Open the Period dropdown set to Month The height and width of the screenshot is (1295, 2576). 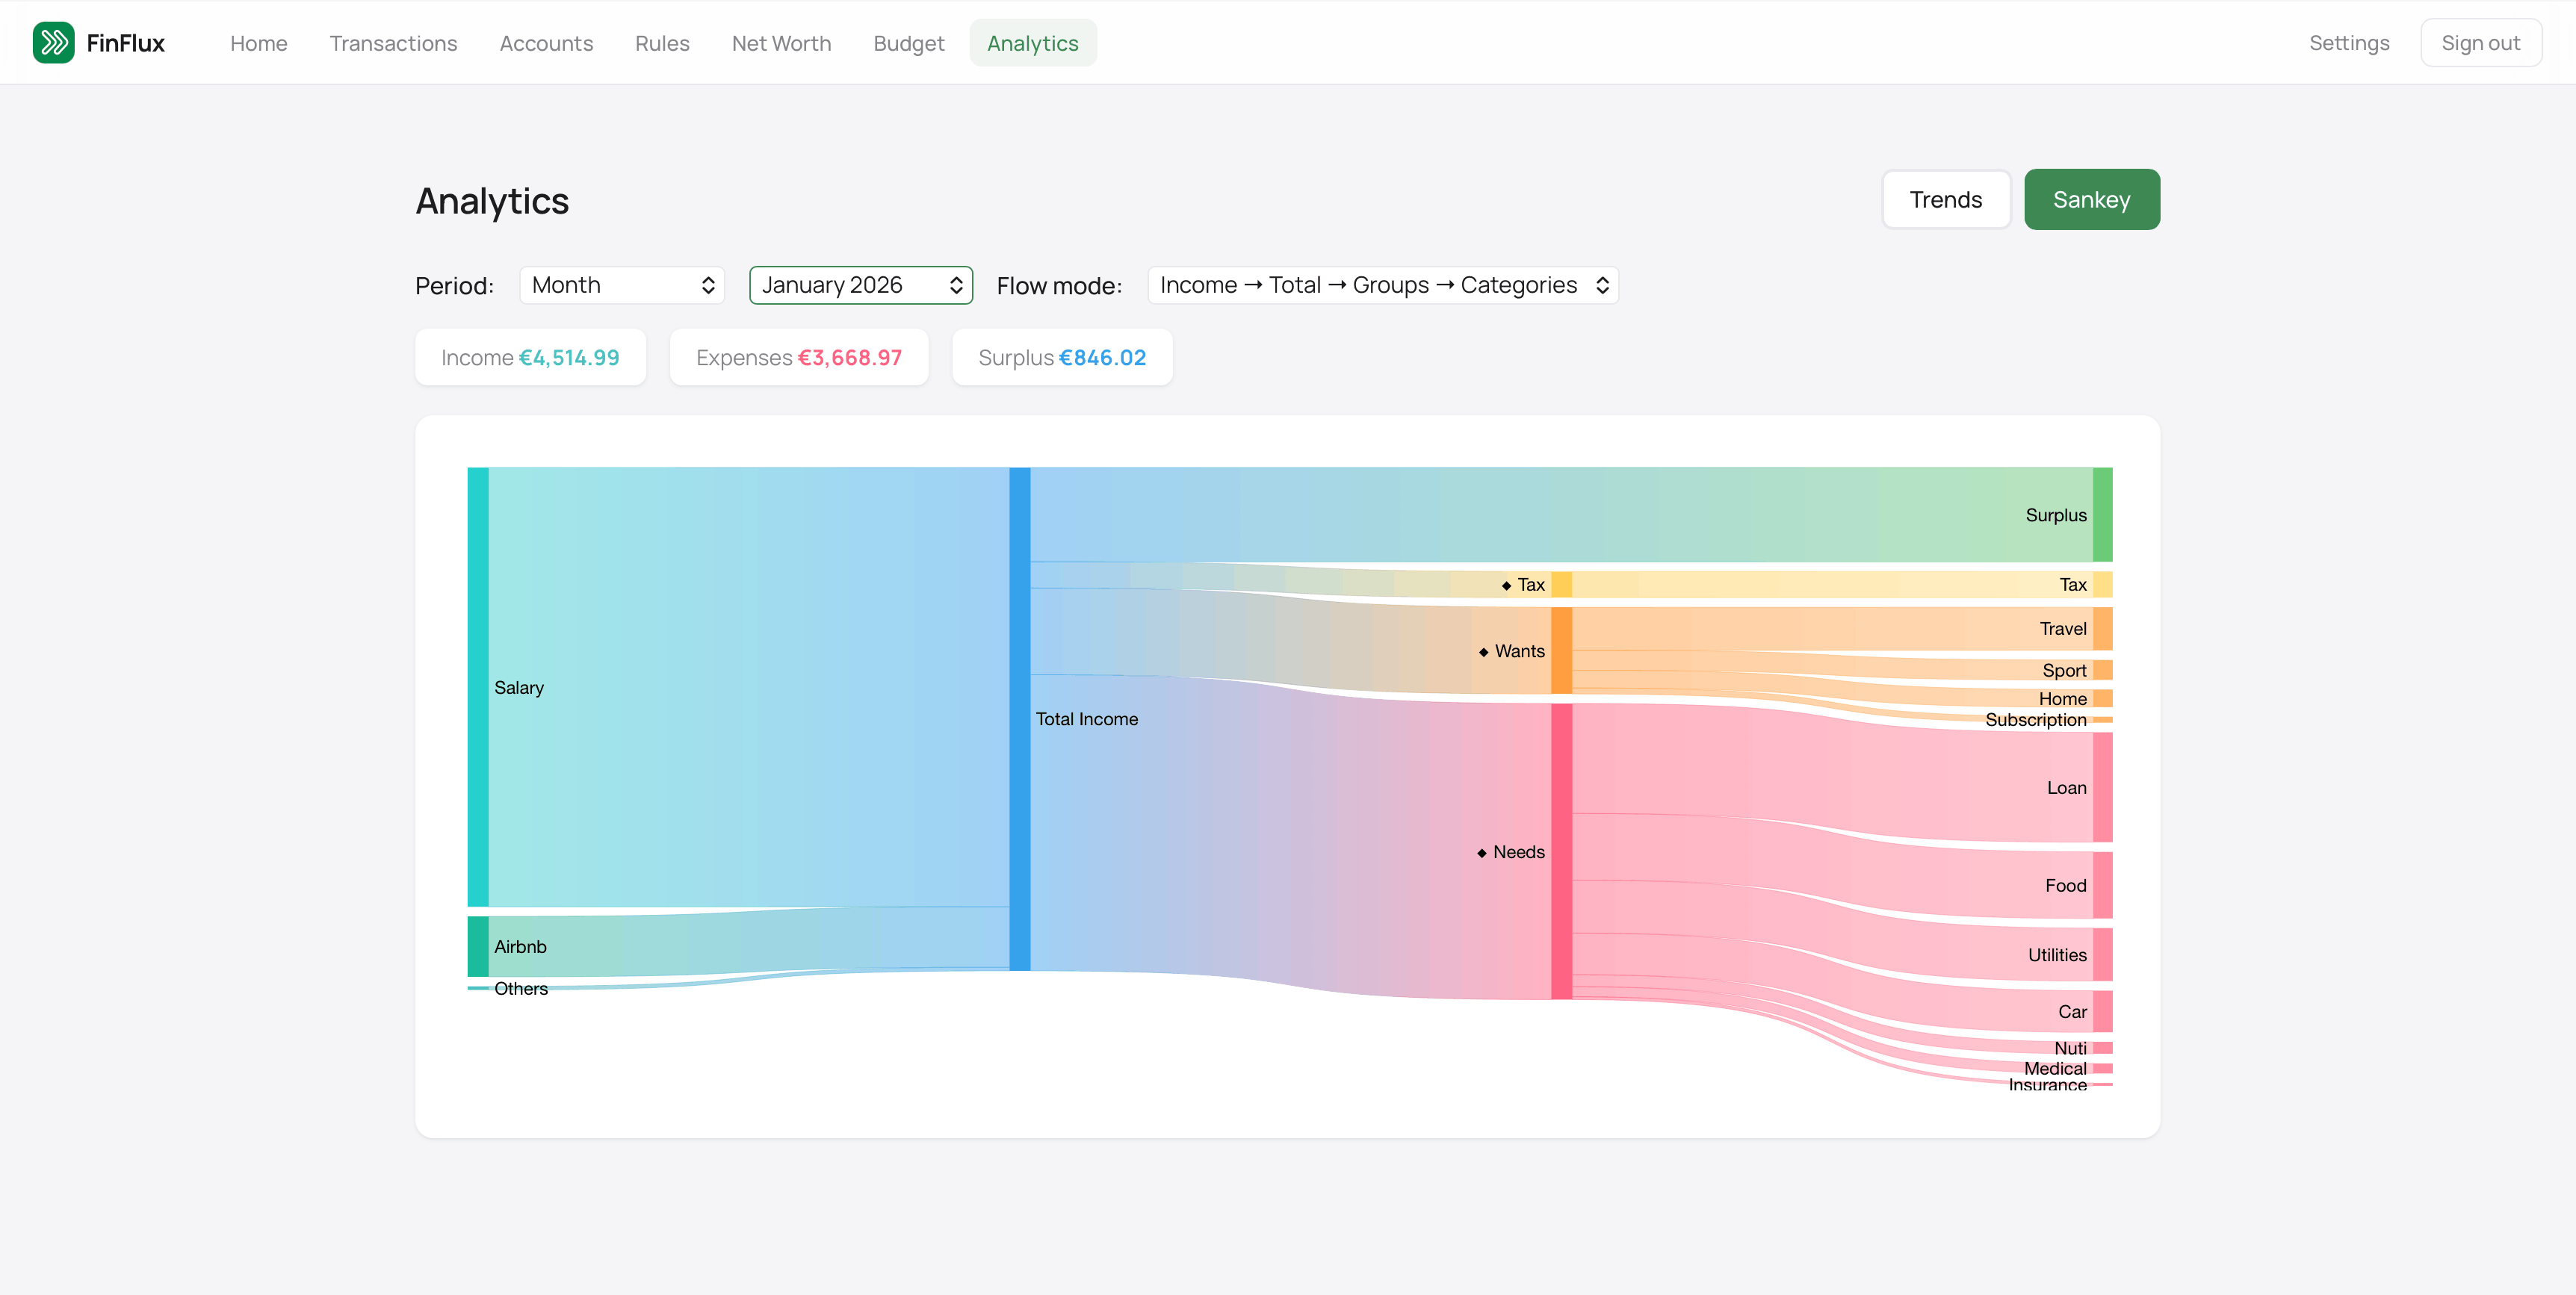(x=621, y=285)
